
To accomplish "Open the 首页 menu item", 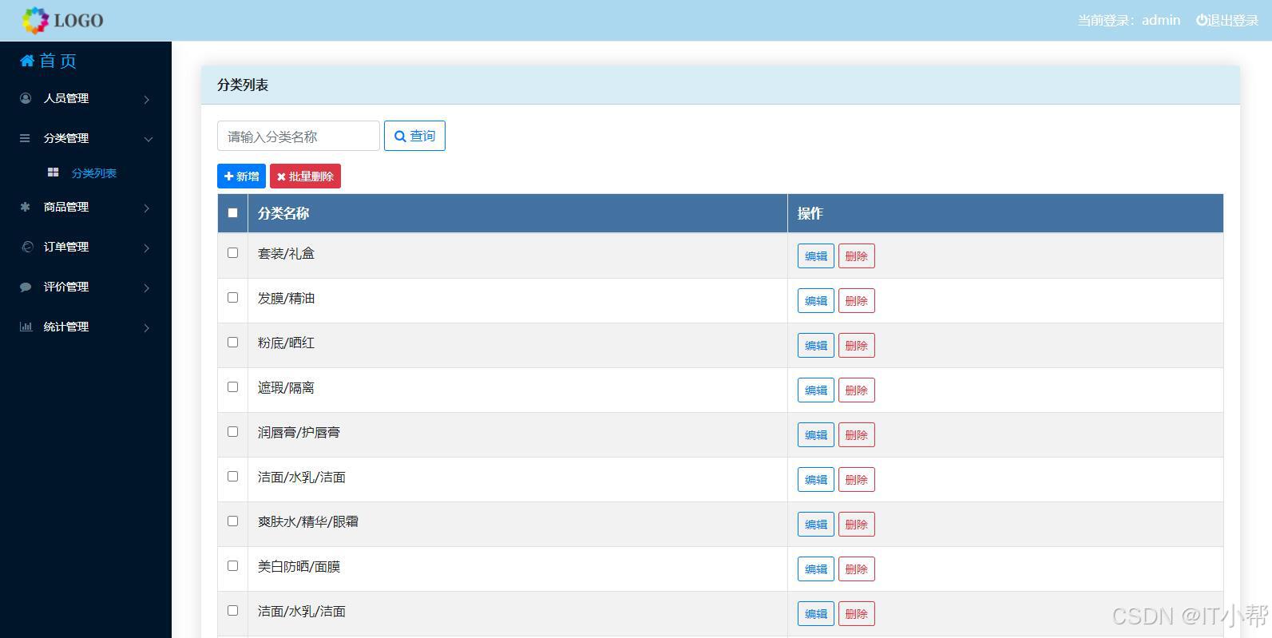I will [49, 61].
